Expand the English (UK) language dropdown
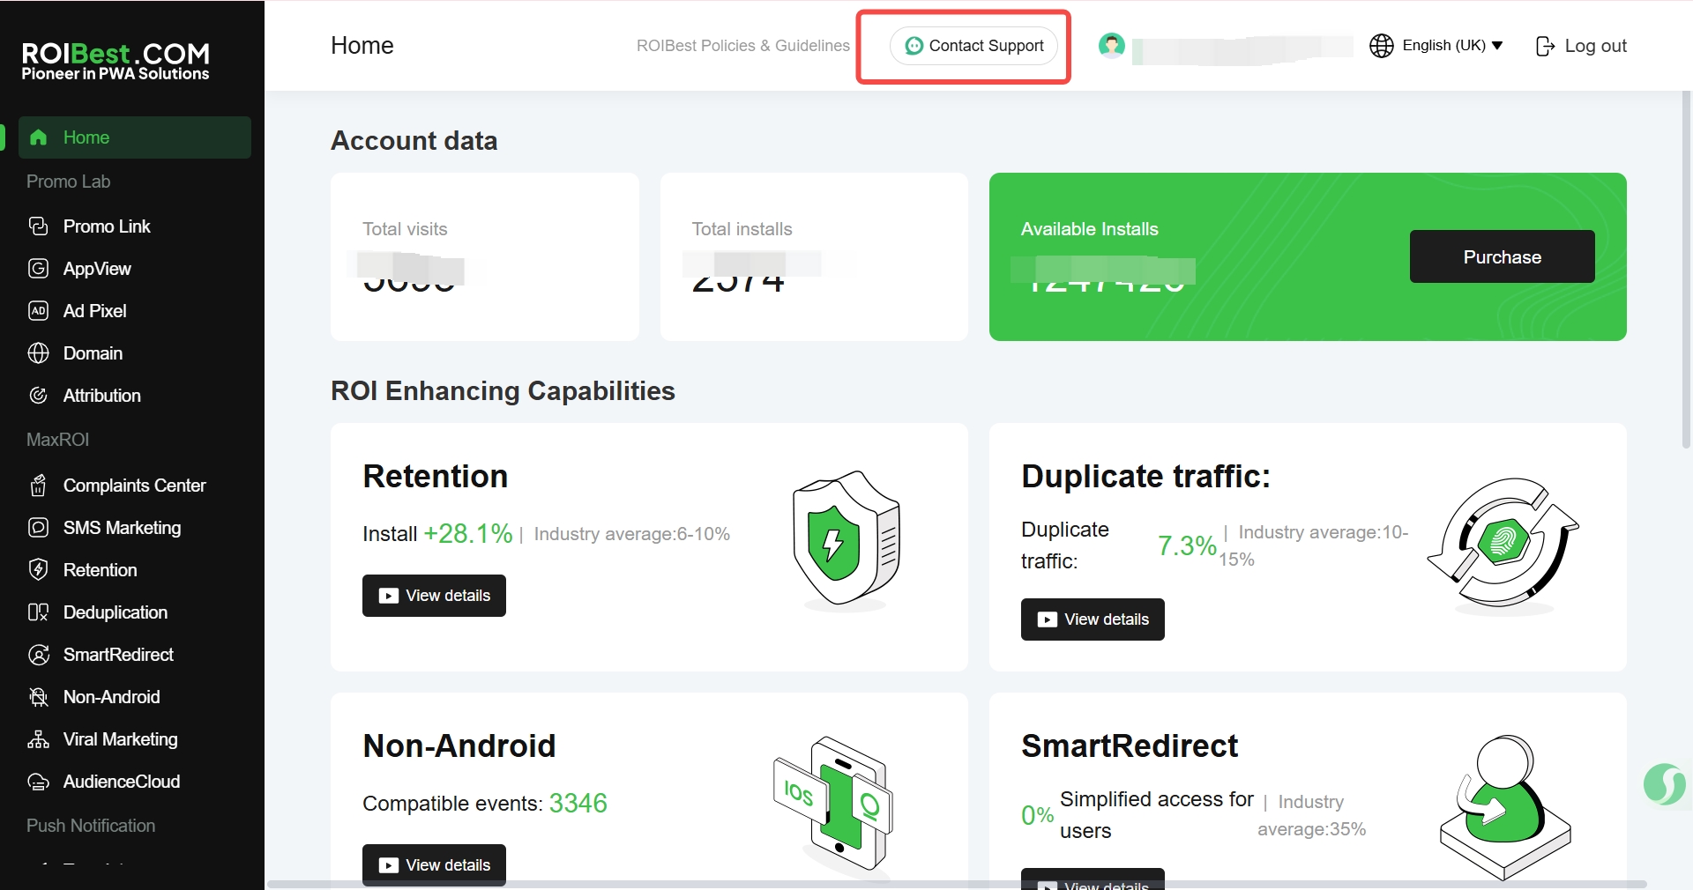Viewport: 1693px width, 890px height. coord(1436,45)
